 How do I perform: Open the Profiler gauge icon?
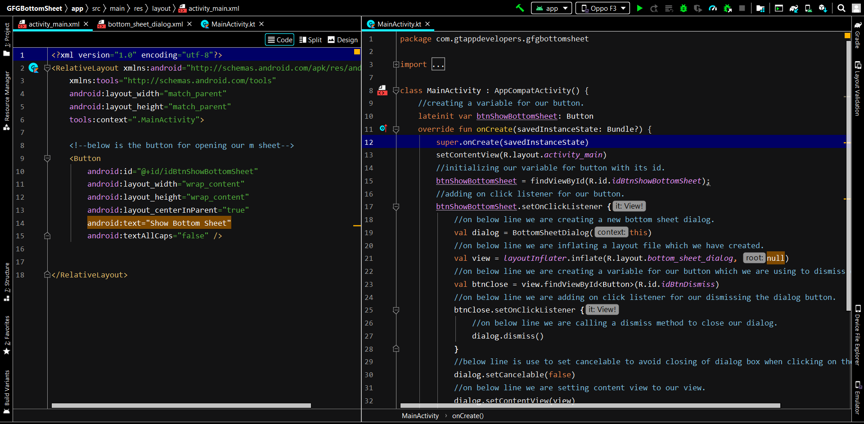(x=713, y=8)
